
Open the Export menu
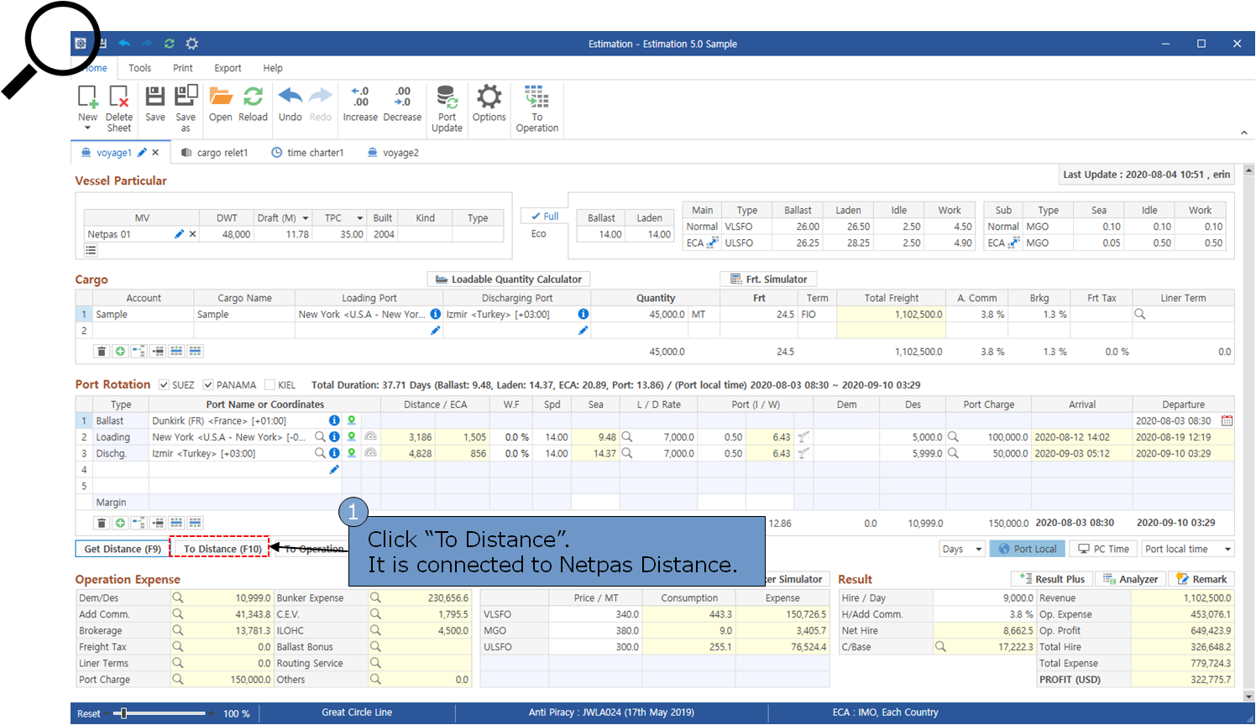[228, 68]
